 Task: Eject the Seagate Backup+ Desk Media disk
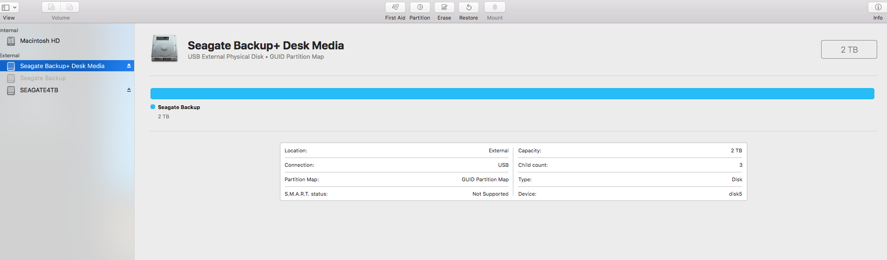[129, 66]
